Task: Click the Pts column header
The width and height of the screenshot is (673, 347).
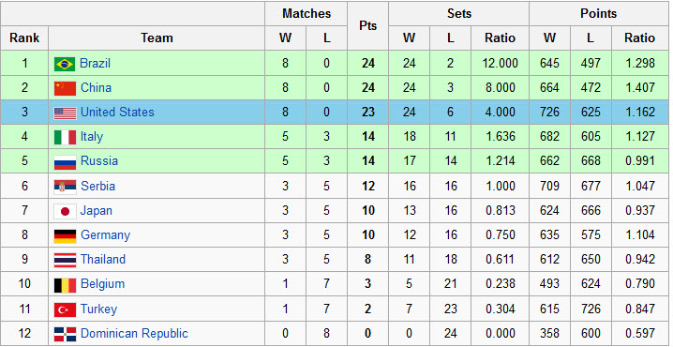Action: point(367,25)
